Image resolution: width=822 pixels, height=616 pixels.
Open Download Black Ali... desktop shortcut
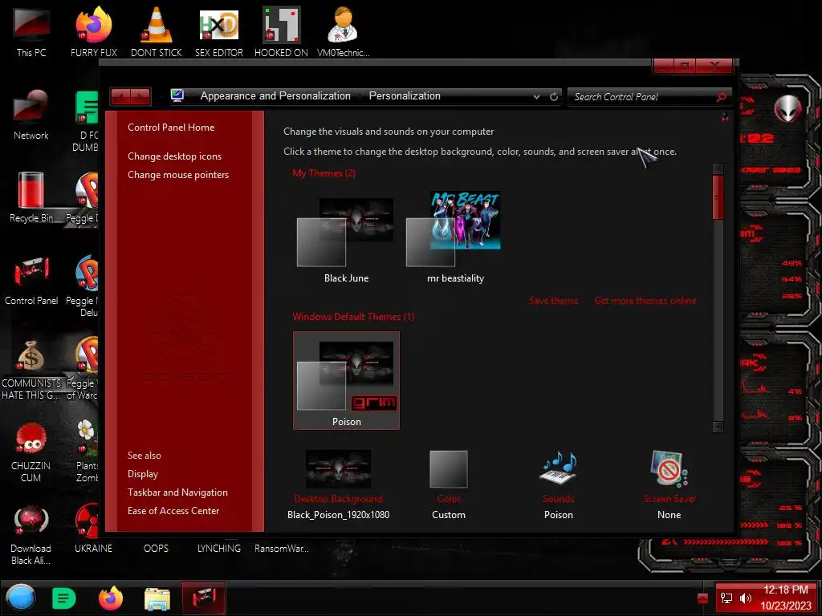coord(31,534)
